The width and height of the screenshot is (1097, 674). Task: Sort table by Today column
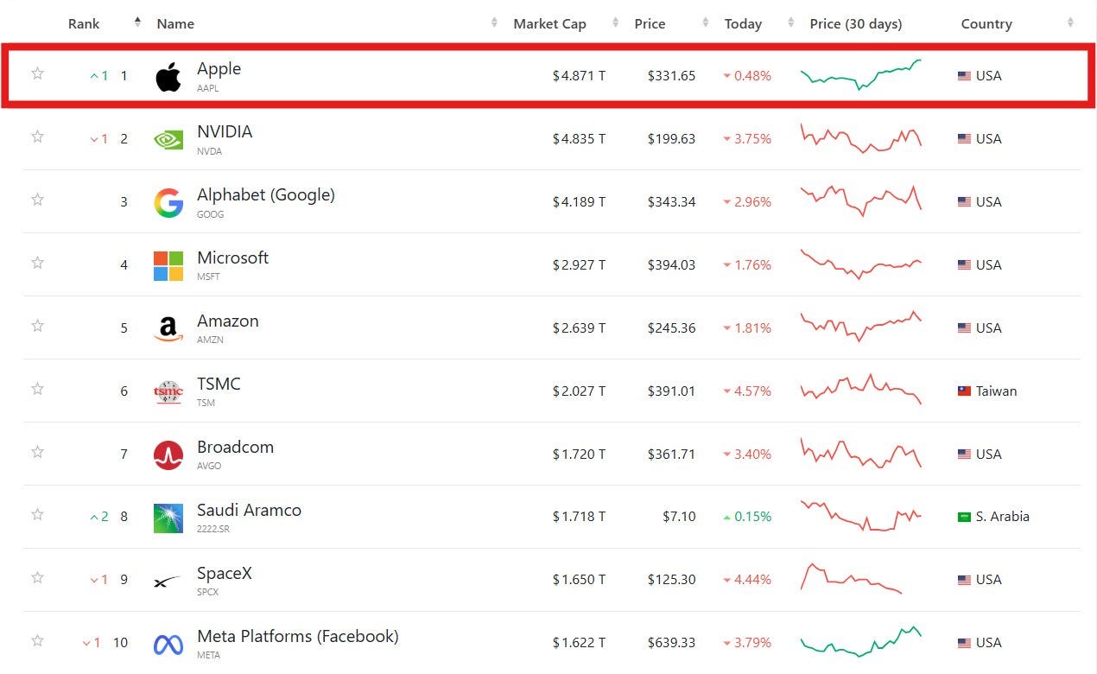(743, 24)
